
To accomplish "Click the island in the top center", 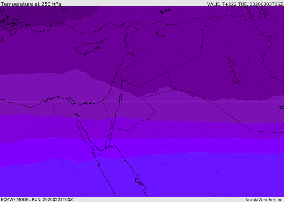I will [x=165, y=11].
